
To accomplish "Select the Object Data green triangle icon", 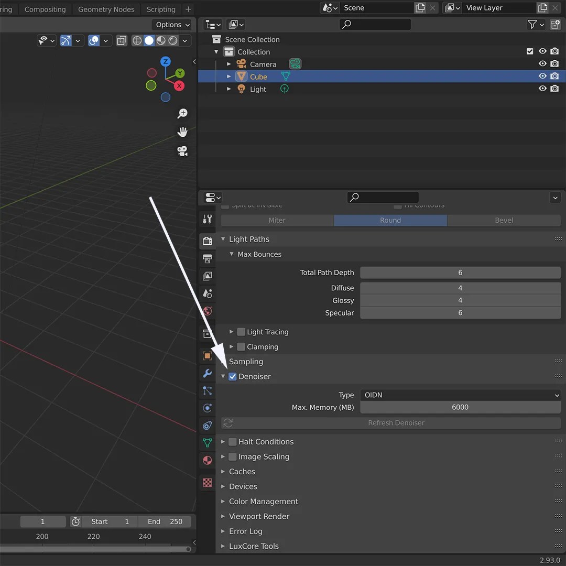I will [207, 443].
